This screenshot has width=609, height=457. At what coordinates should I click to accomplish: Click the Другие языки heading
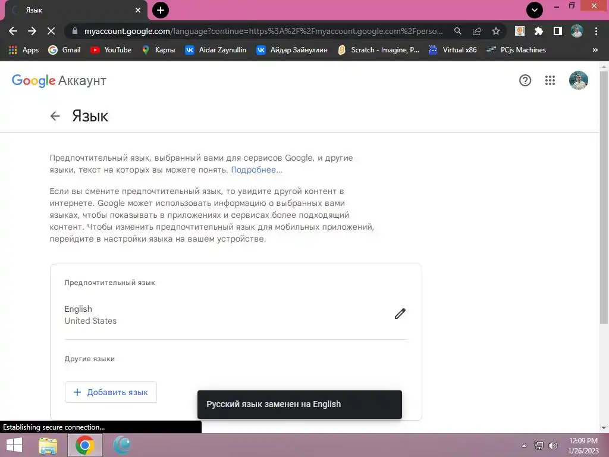(90, 359)
